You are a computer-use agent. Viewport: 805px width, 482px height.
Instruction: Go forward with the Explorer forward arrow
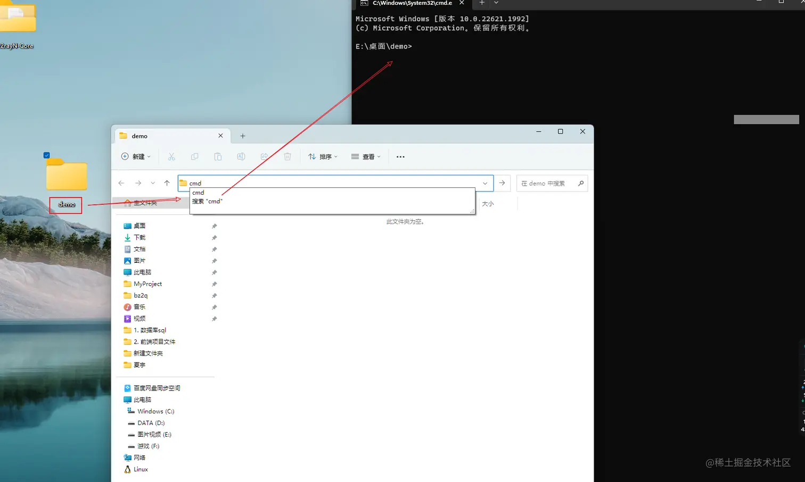point(138,183)
